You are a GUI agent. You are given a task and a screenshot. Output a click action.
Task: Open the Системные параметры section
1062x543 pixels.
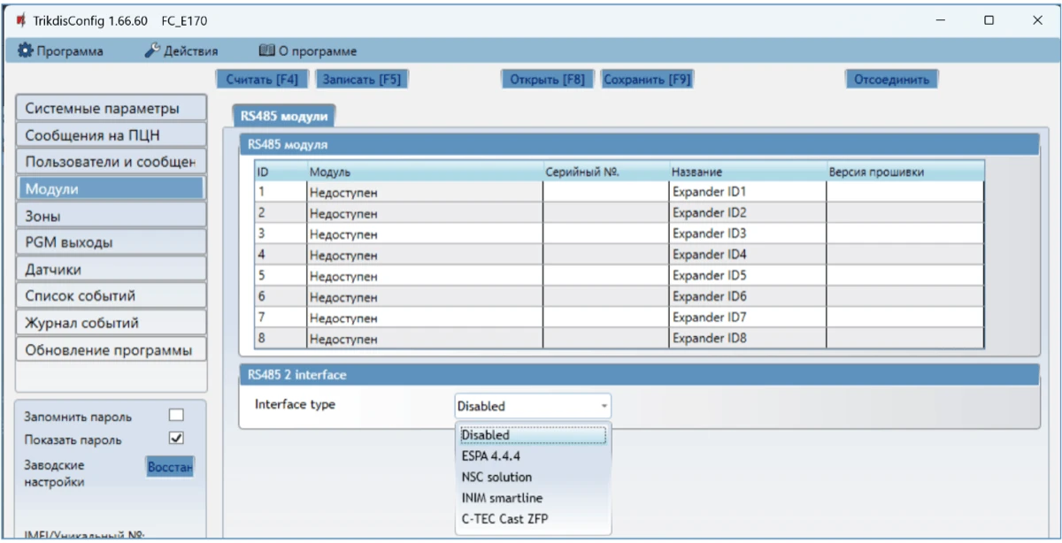click(111, 109)
